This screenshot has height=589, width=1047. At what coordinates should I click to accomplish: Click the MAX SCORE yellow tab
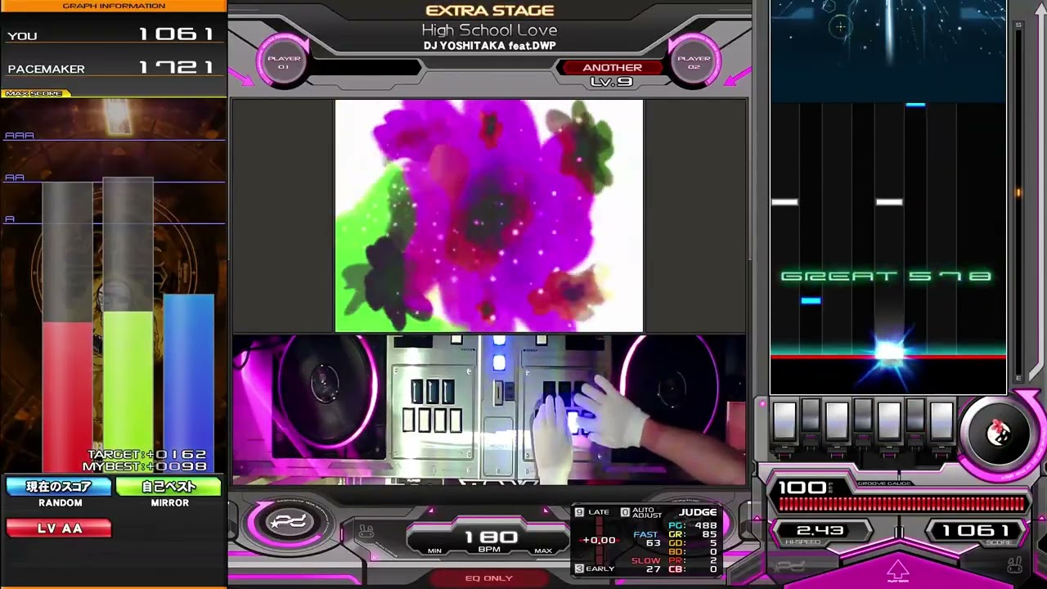click(x=35, y=93)
